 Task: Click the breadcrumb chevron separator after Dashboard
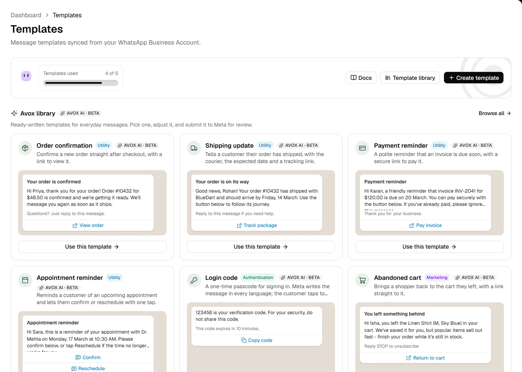(x=47, y=15)
